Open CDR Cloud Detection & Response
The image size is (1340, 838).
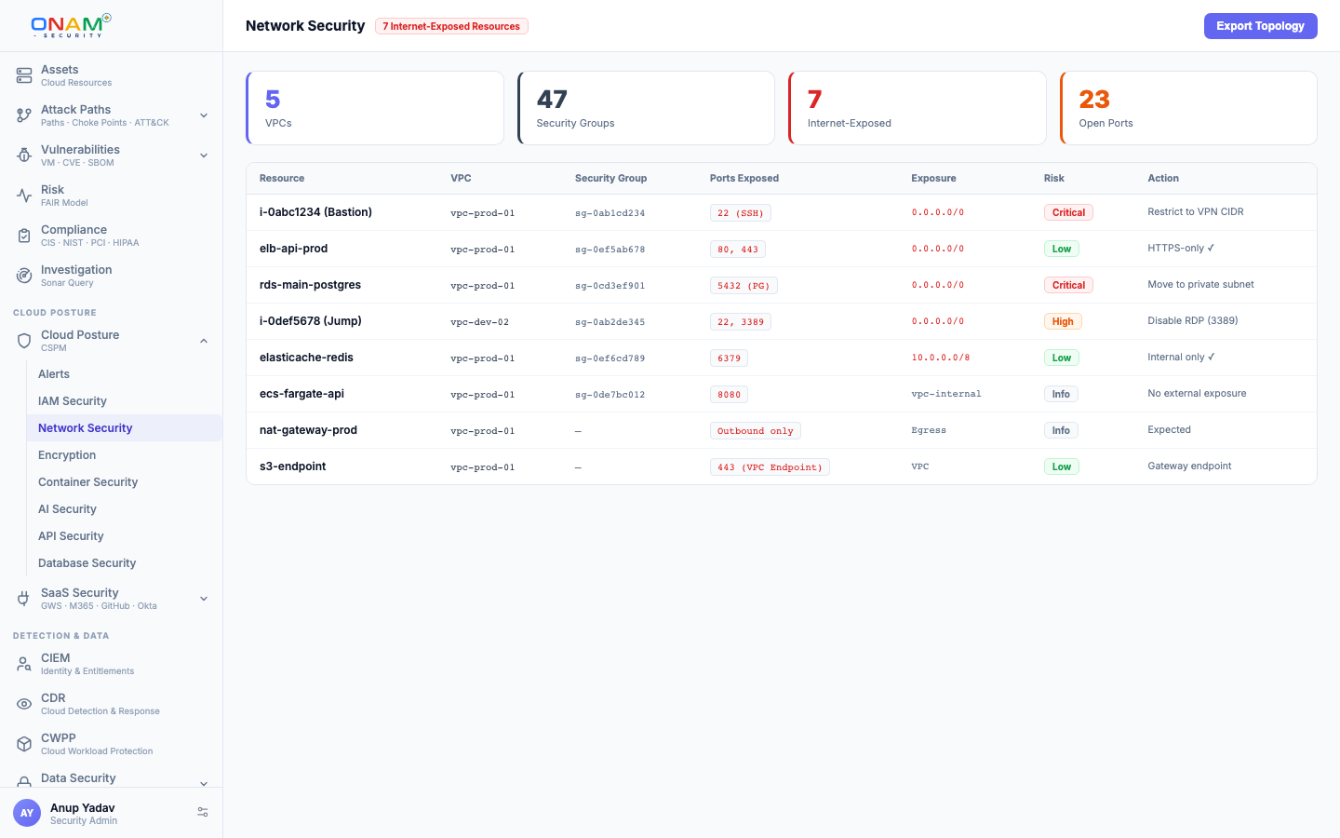click(x=112, y=704)
